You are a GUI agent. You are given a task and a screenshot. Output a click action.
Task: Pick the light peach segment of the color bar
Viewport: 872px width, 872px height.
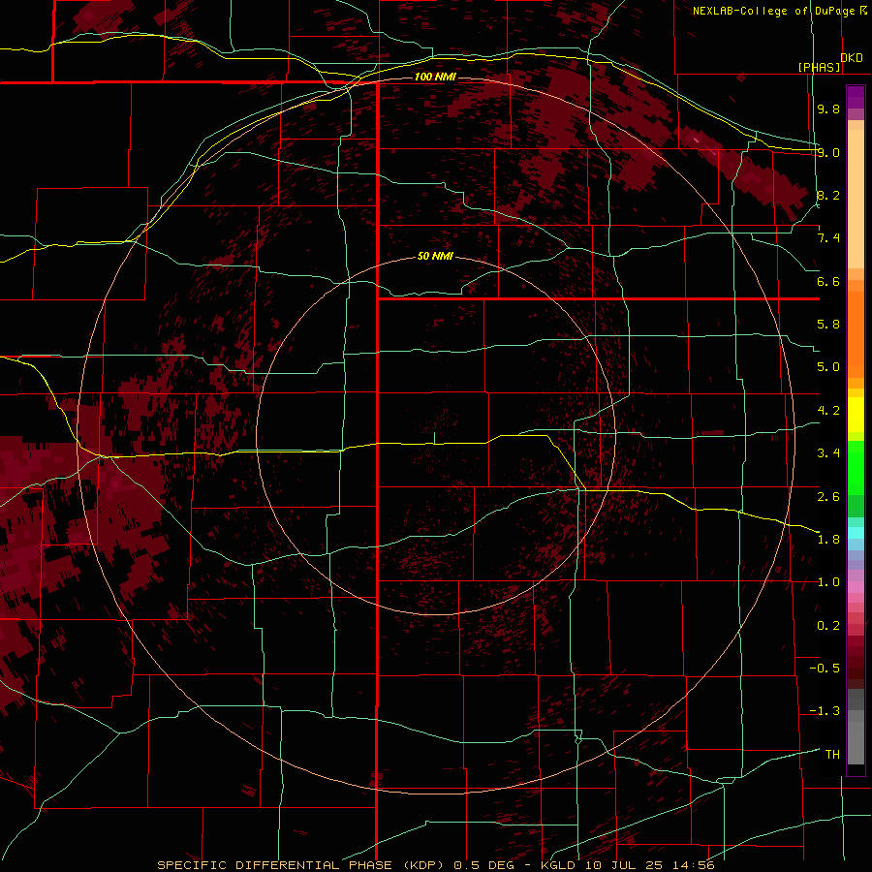click(x=856, y=200)
